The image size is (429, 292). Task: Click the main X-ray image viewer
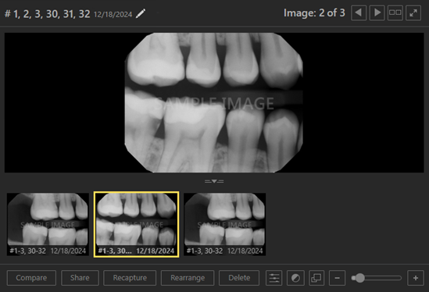coord(214,102)
